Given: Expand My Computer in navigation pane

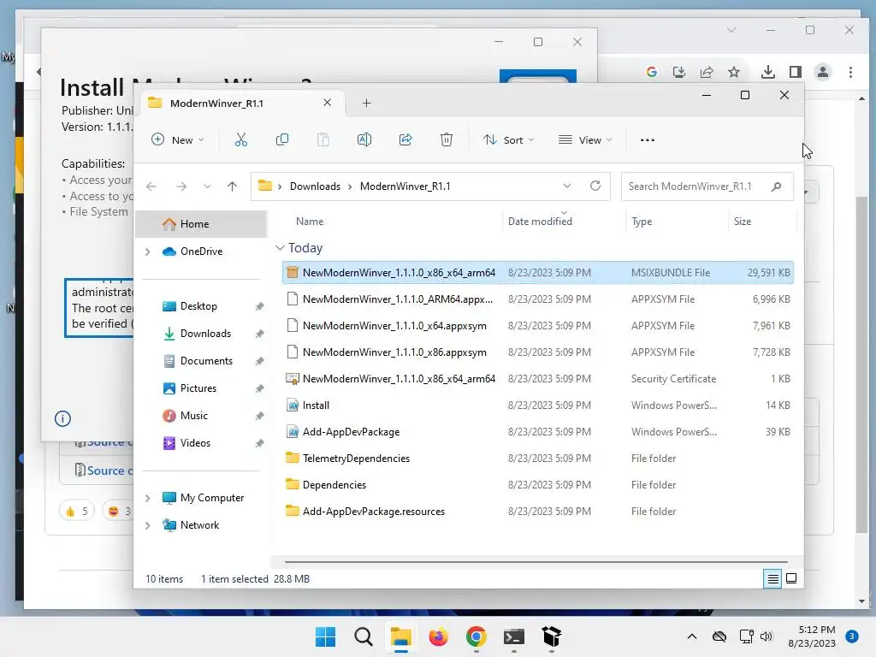Looking at the screenshot, I should [147, 498].
